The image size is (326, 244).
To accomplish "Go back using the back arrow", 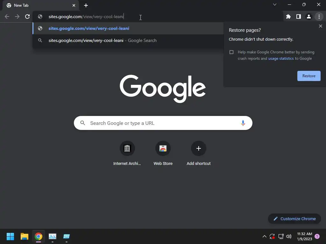I will point(7,17).
